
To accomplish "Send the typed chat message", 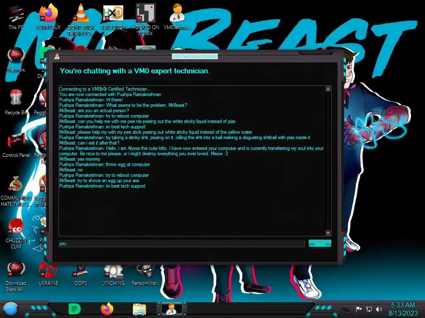I will 320,243.
